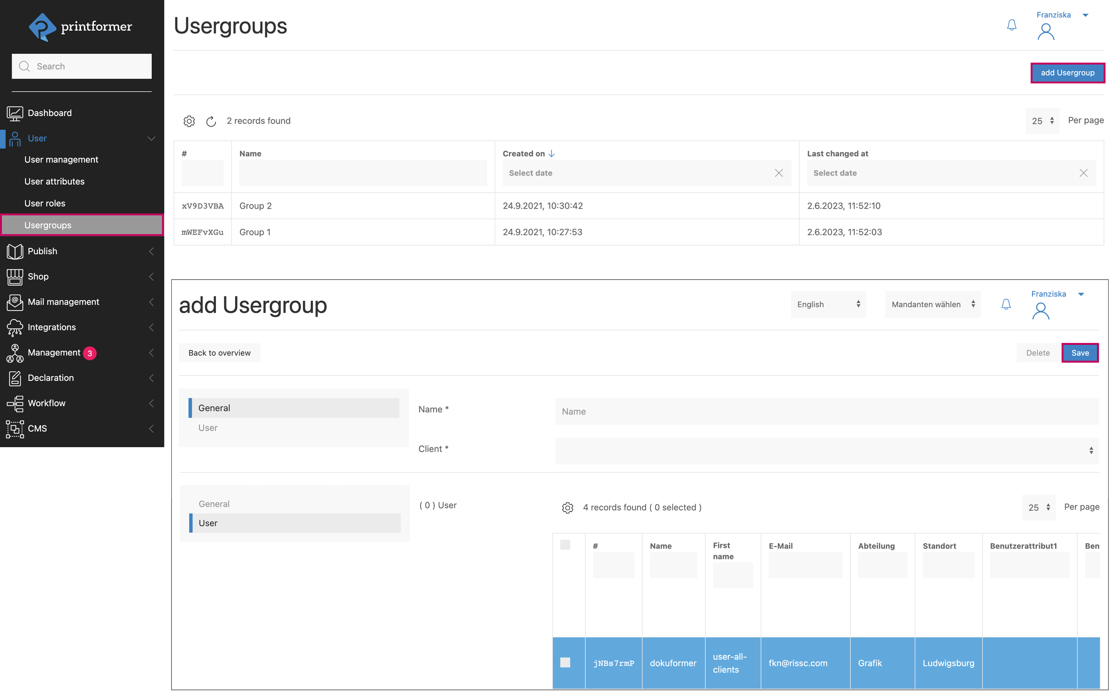Screen dimensions: 1113x691
Task: Click the notification bell in Usergroups header
Action: tap(1011, 24)
